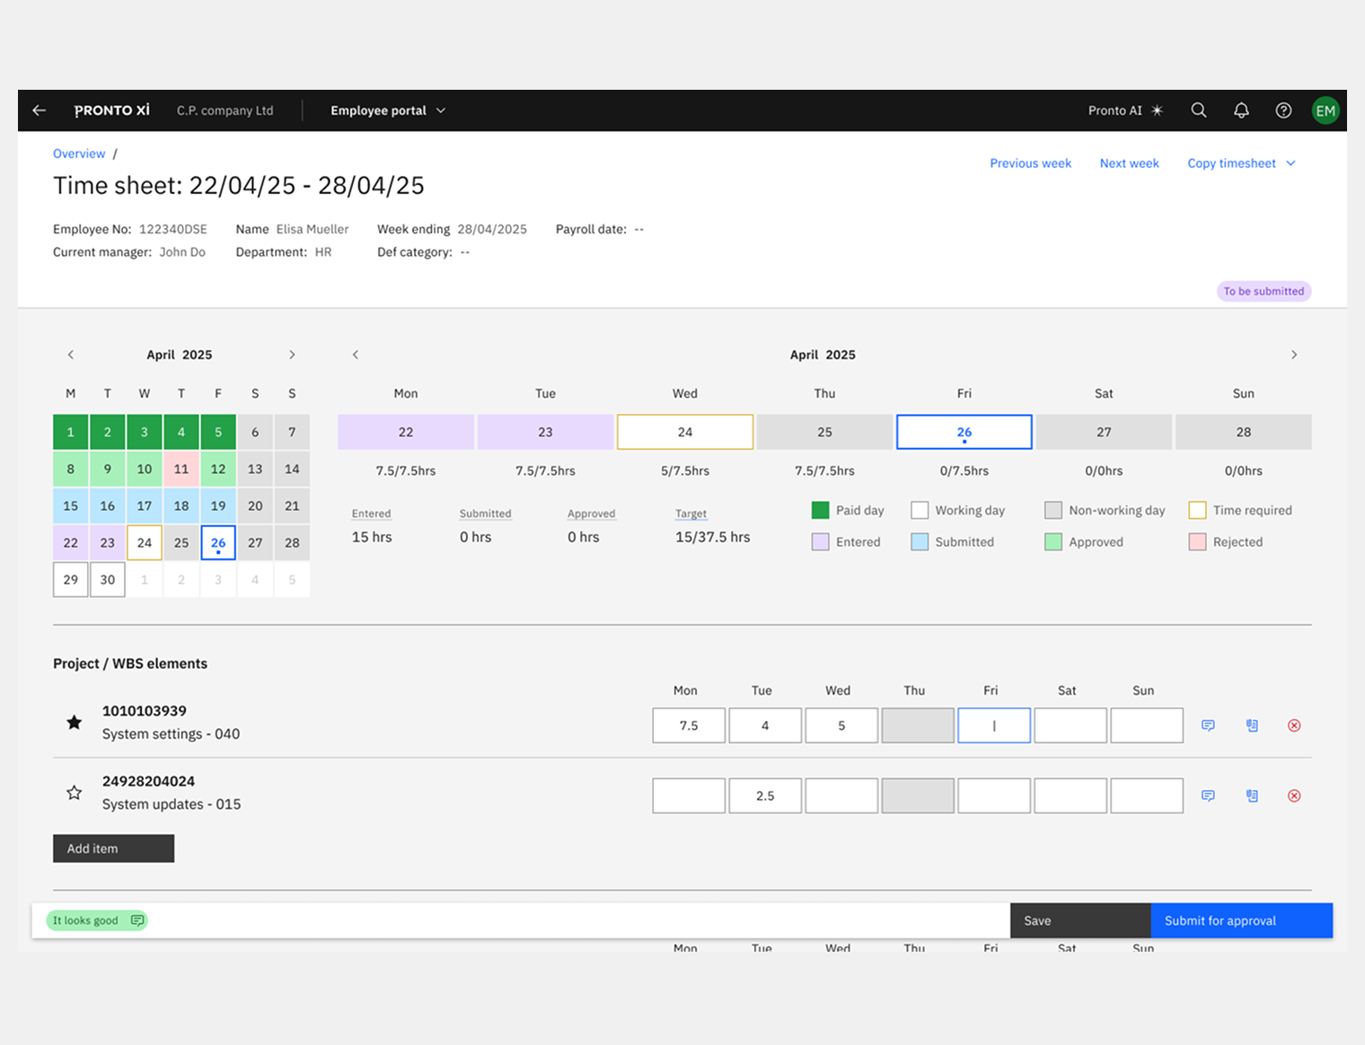Click Tuesday hours field for System updates
Screen dimensions: 1365x1045
[x=765, y=795]
